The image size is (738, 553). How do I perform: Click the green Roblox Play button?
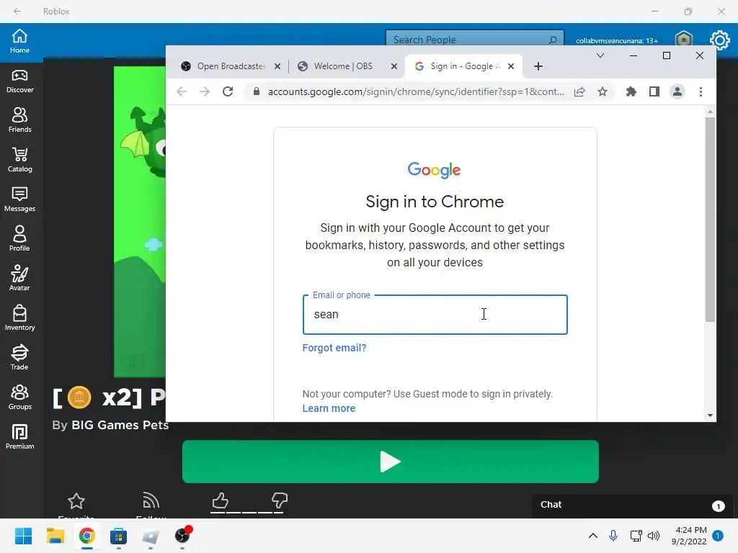(x=390, y=462)
